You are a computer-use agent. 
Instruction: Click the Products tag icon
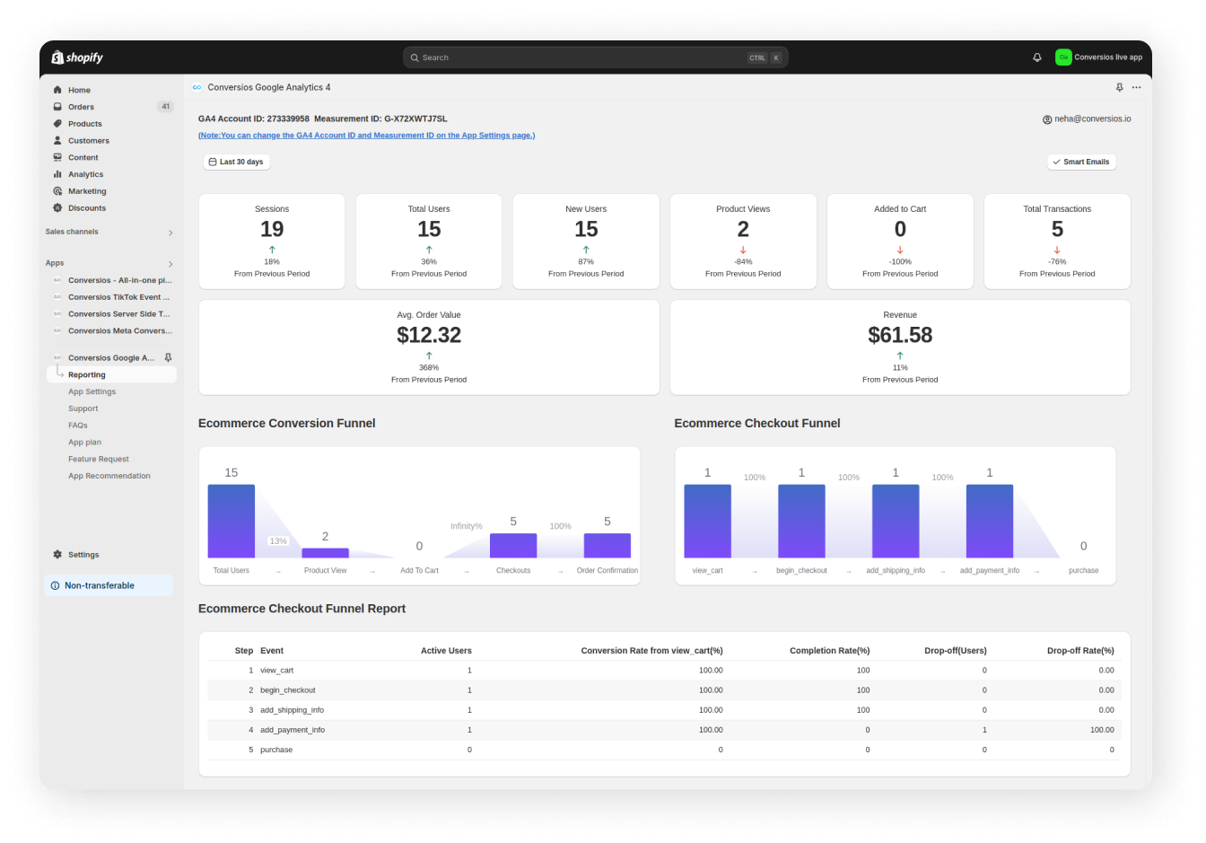click(57, 124)
